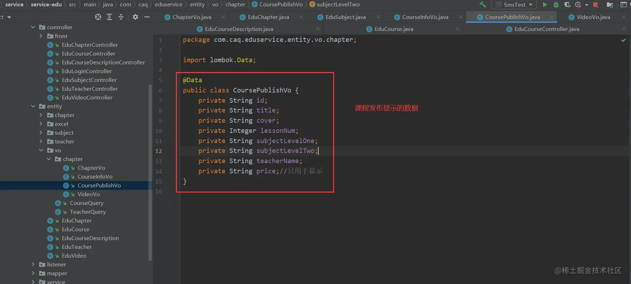The width and height of the screenshot is (631, 284).
Task: Collapse the vo folder
Action: pos(41,150)
